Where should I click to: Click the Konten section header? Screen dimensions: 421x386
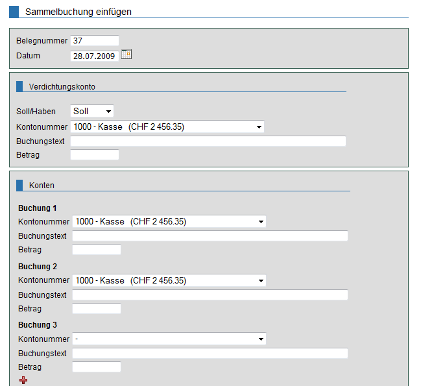point(42,186)
